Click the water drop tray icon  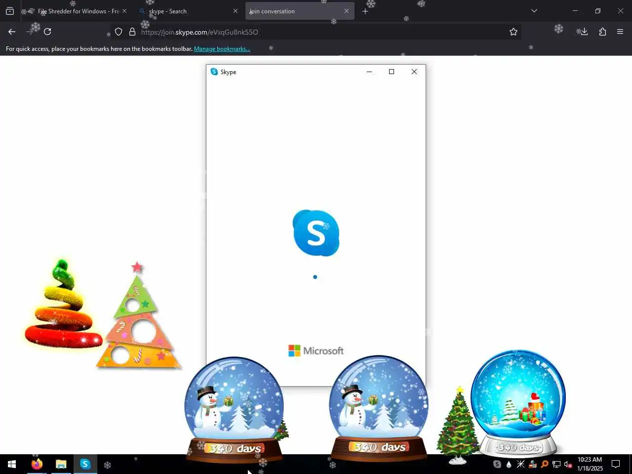[509, 464]
